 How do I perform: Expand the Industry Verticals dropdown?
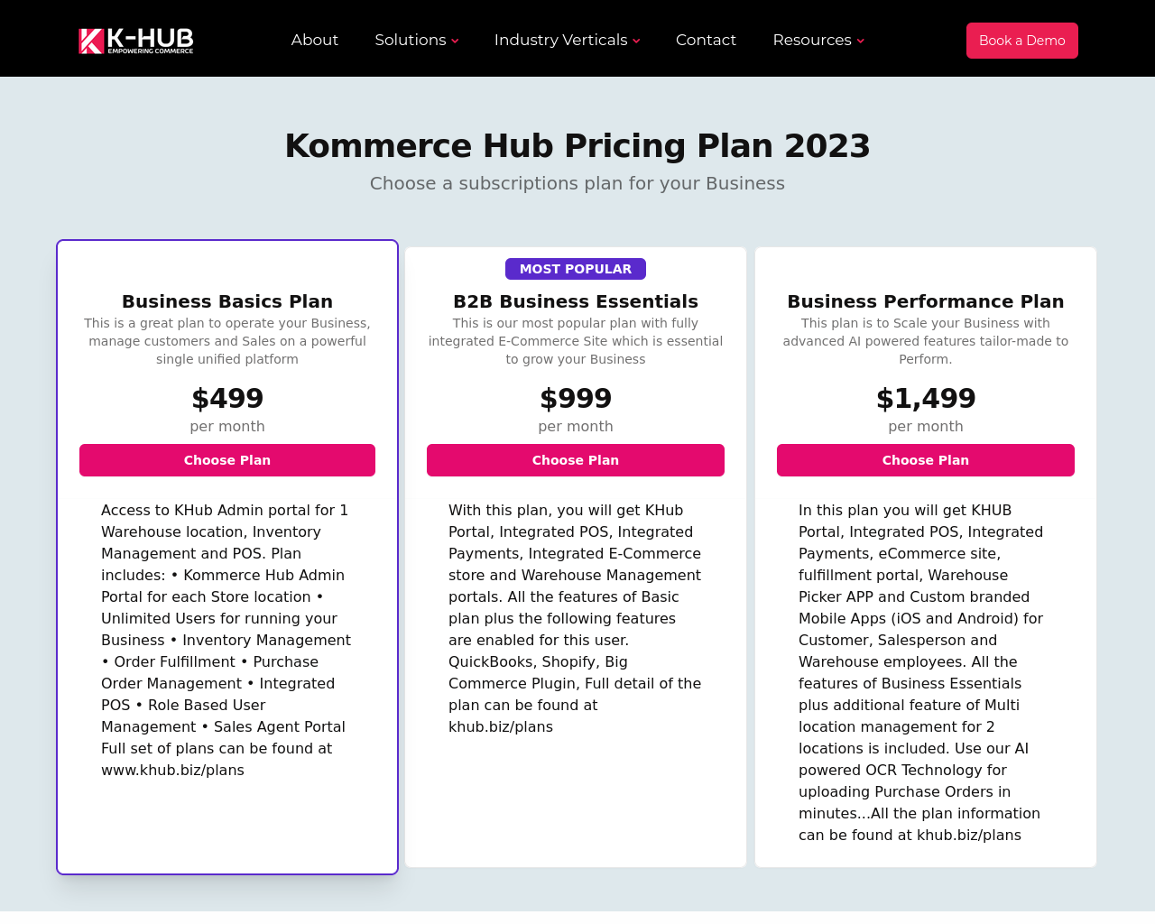(560, 41)
